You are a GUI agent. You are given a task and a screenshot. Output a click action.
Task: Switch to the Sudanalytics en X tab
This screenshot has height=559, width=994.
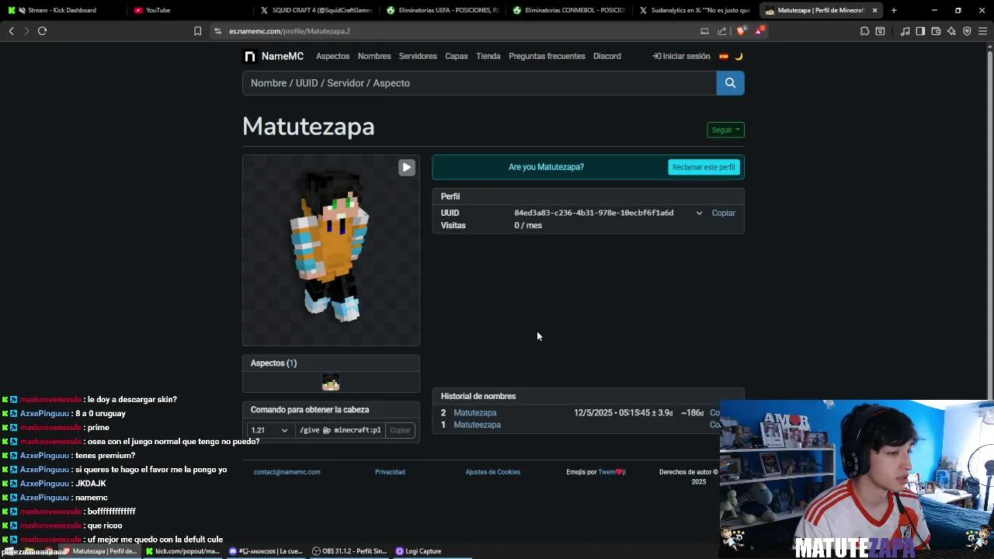695,10
